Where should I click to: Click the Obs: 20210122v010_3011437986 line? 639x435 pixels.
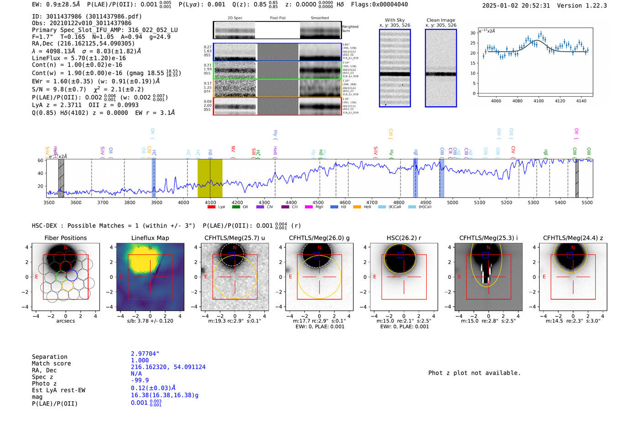pos(82,23)
